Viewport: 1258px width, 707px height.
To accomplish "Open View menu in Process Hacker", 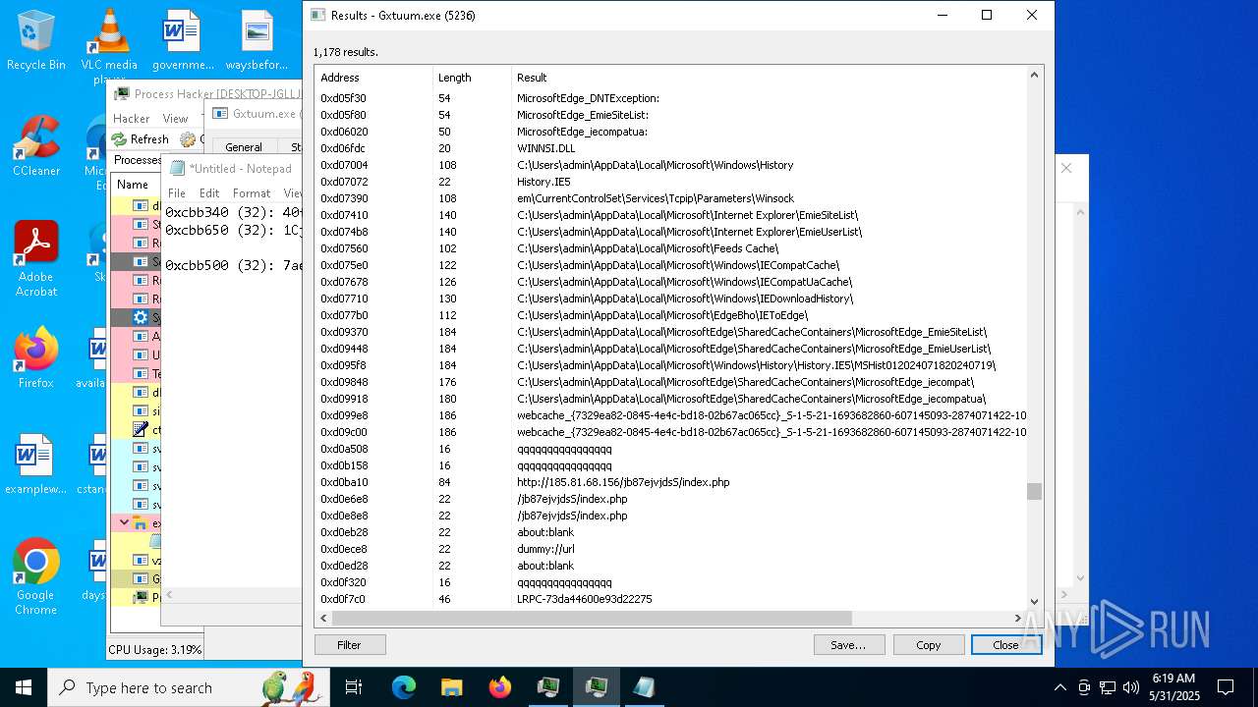I will [x=175, y=118].
